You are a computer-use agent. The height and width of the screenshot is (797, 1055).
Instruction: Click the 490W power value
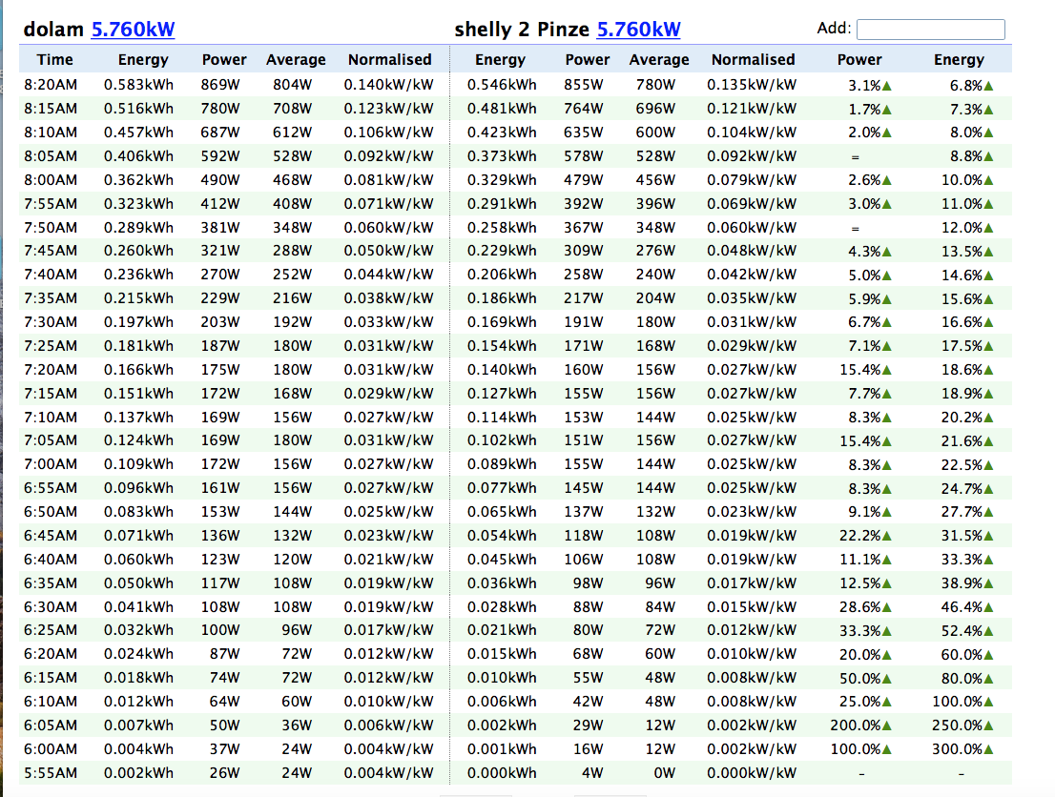coord(220,179)
